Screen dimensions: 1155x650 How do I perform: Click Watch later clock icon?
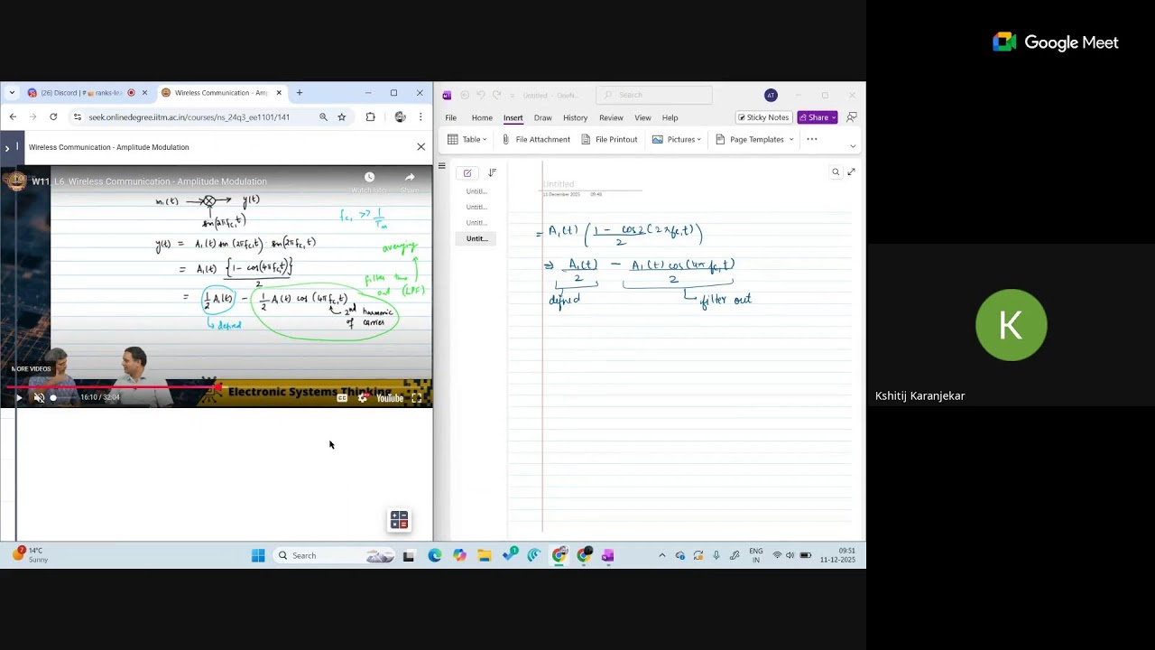pos(369,177)
